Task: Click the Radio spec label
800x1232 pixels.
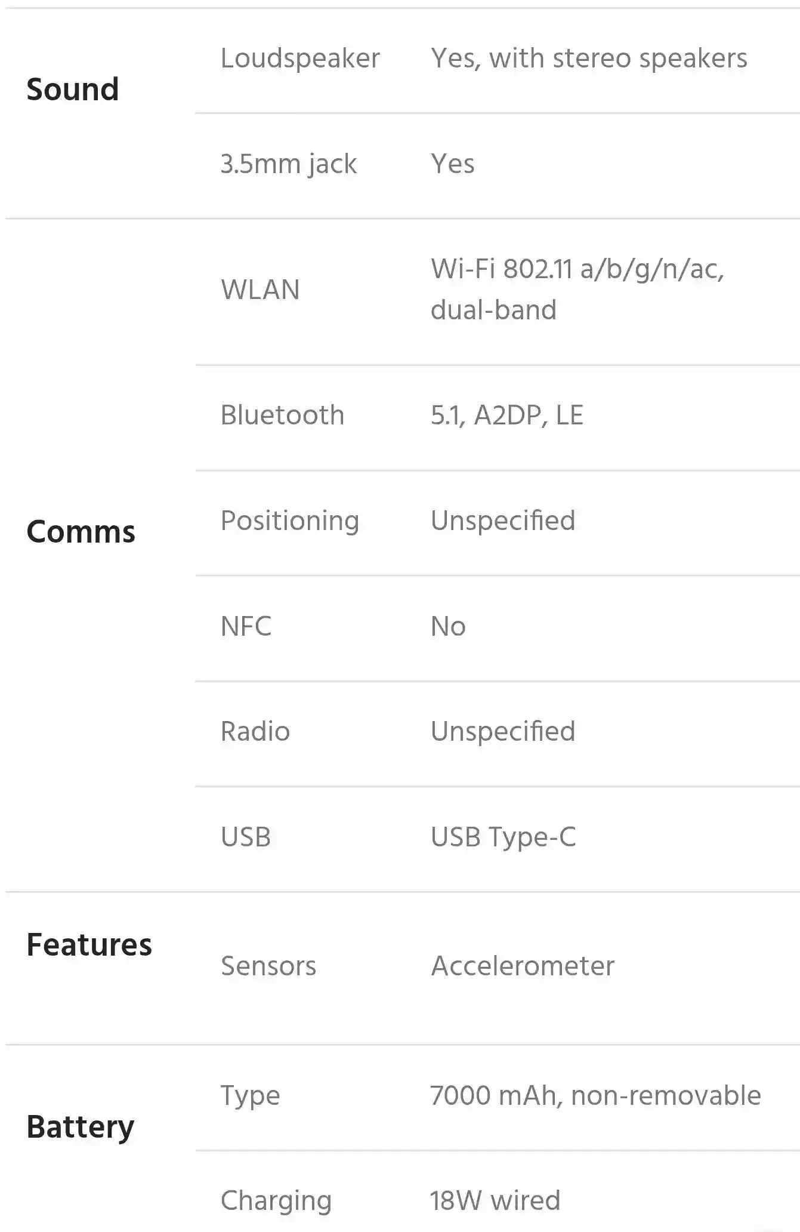Action: click(255, 731)
